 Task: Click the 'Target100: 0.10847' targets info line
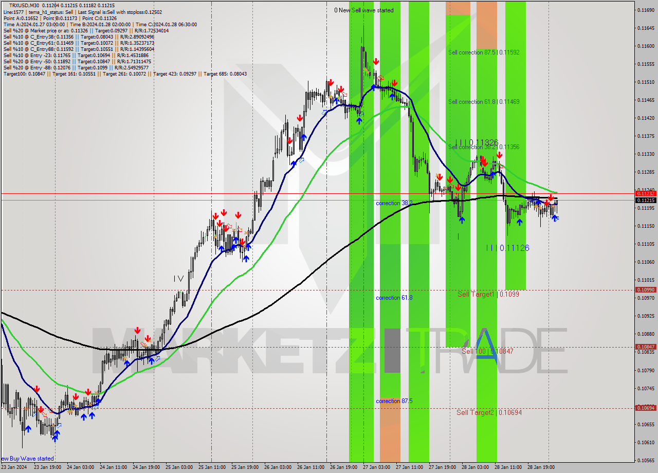125,74
